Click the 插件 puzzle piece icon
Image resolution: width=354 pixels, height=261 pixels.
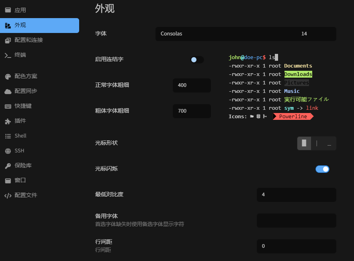point(8,121)
